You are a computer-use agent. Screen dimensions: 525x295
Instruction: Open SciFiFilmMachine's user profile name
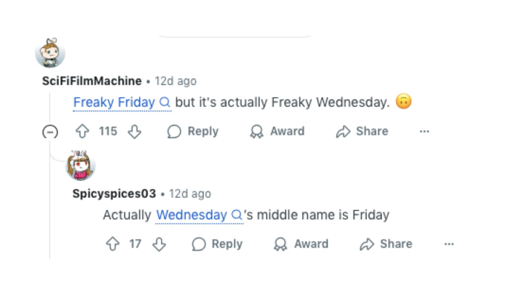92,81
